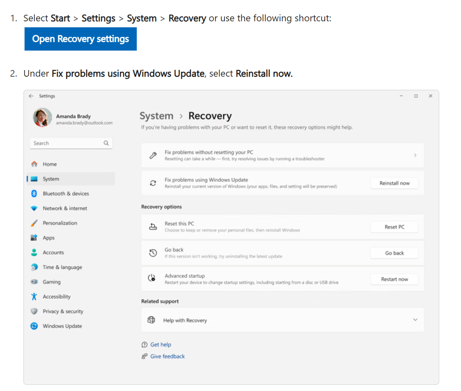The image size is (461, 391).
Task: Open Amanda Brady profile picture
Action: 42,117
